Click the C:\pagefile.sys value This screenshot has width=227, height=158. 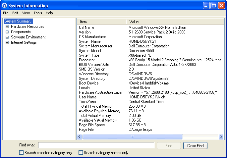(140, 130)
